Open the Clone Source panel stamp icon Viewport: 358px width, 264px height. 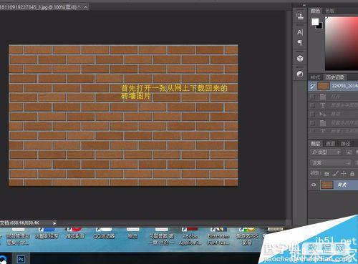pos(300,16)
